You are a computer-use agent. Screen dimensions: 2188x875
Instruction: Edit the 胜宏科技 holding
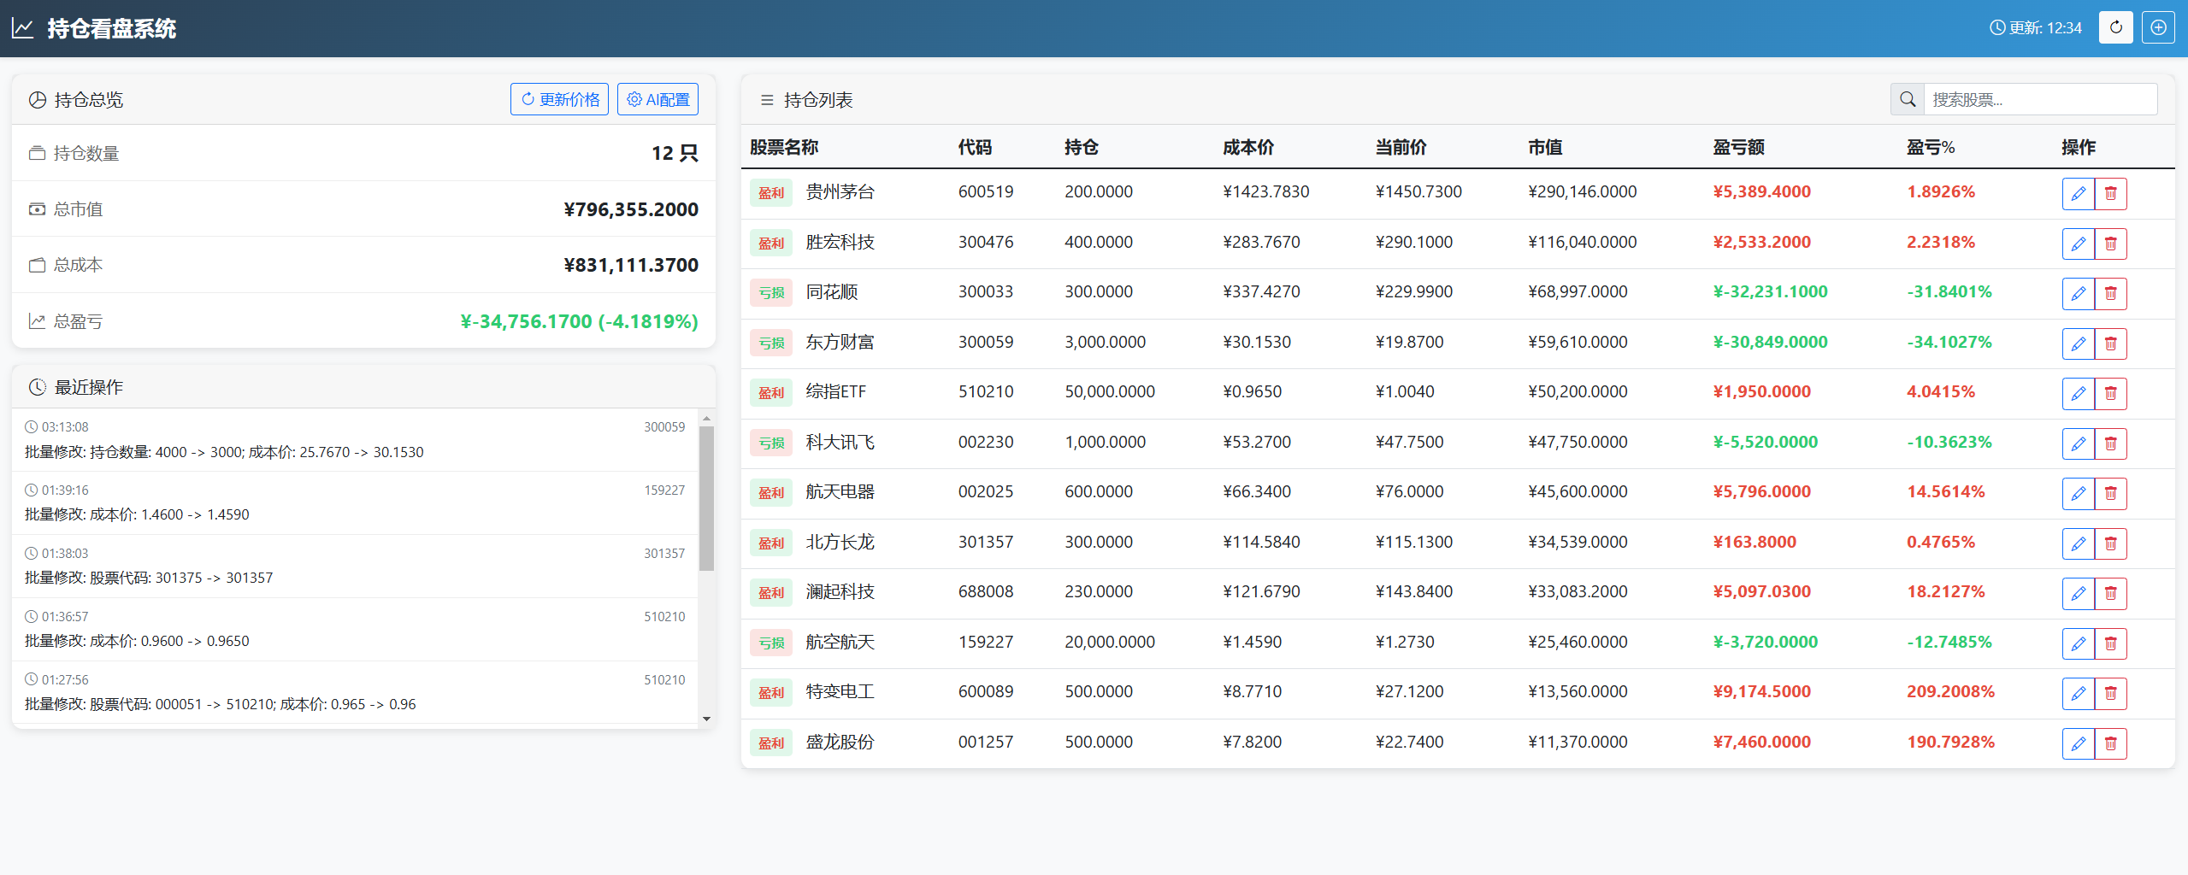tap(2079, 244)
